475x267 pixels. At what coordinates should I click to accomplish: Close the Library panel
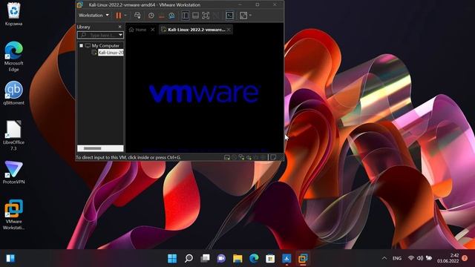120,27
